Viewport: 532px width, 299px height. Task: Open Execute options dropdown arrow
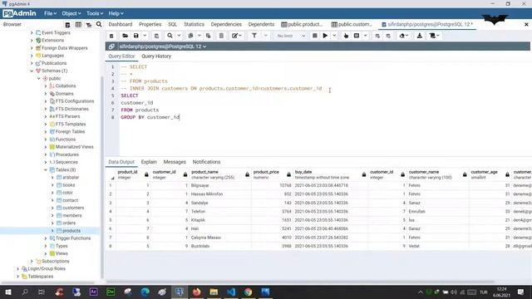(334, 36)
